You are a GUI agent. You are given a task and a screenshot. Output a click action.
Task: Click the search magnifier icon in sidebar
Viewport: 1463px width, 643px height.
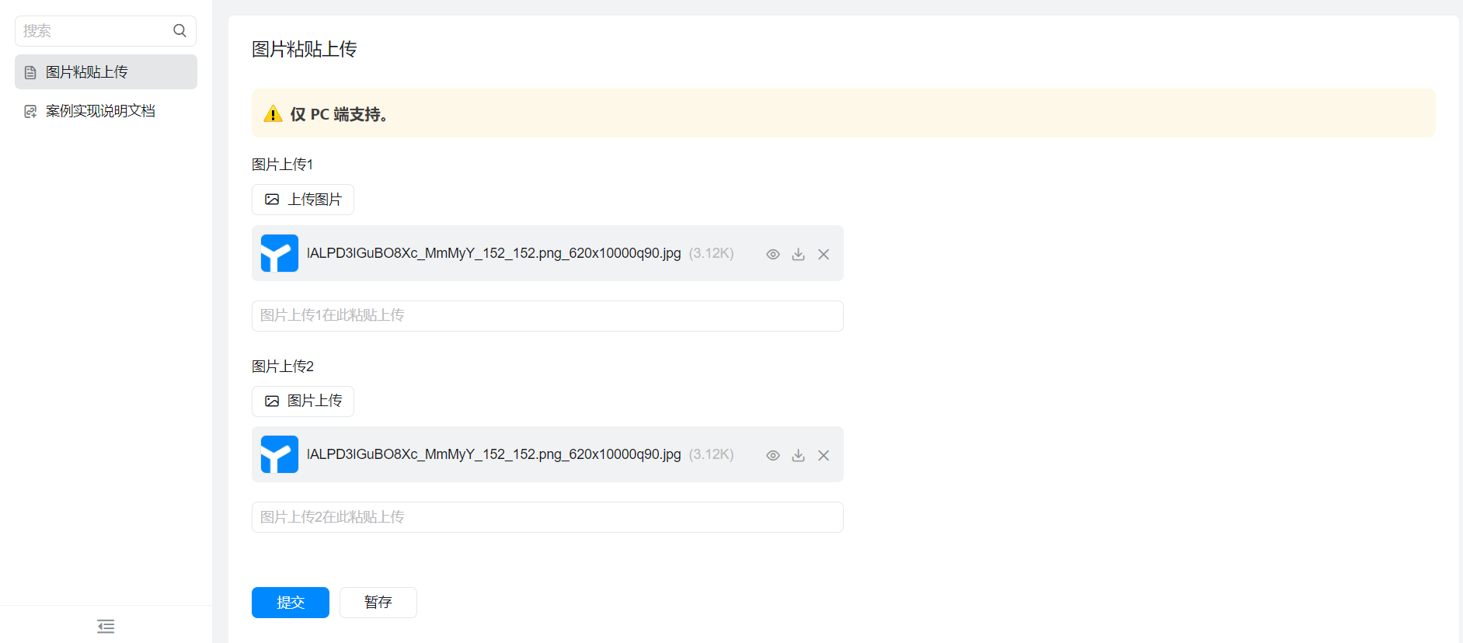[179, 31]
